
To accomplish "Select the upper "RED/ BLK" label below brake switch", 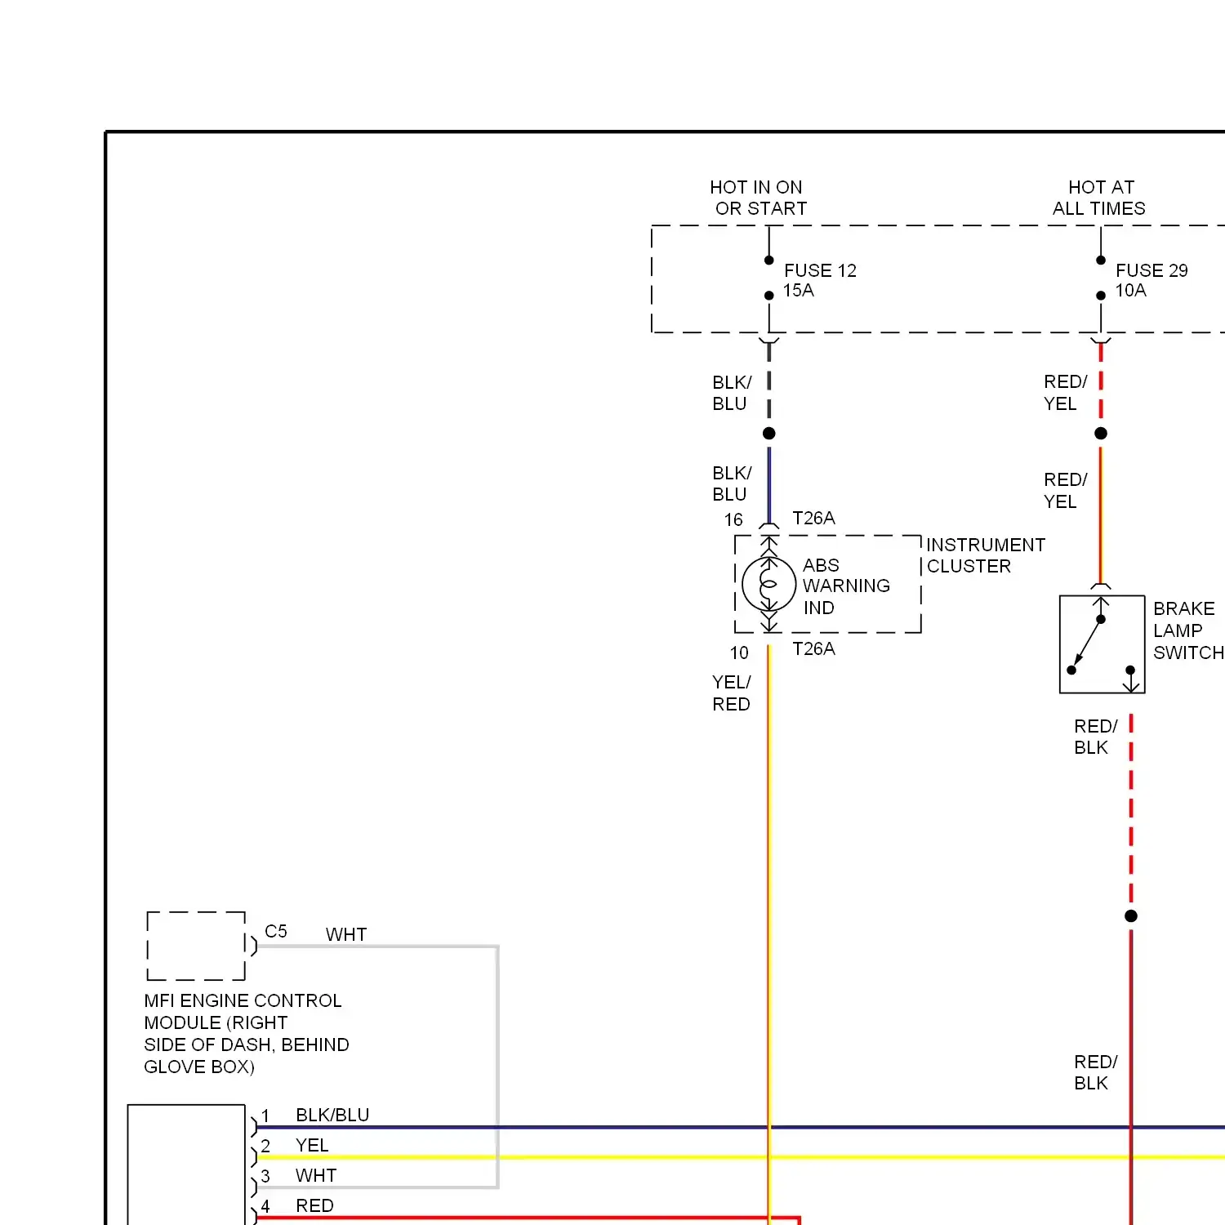I will coord(1095,737).
